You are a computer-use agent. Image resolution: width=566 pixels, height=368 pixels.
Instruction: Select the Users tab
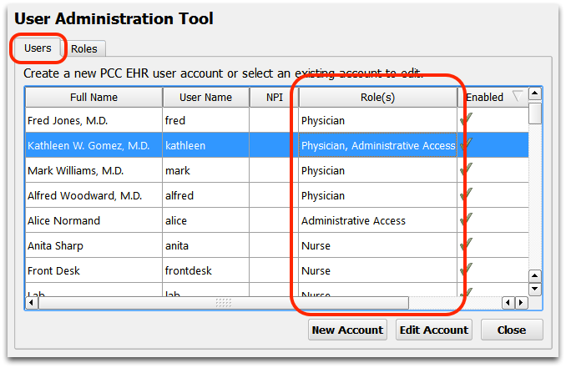pyautogui.click(x=38, y=48)
